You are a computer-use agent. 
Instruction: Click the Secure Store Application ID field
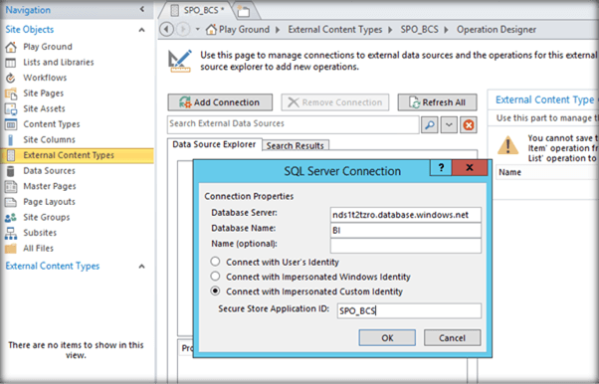(x=409, y=310)
